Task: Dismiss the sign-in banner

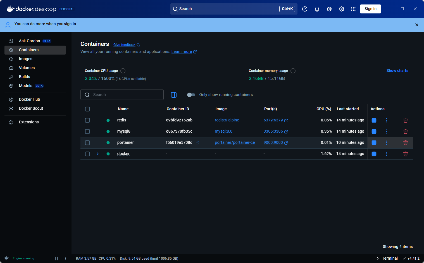Action: pyautogui.click(x=417, y=25)
